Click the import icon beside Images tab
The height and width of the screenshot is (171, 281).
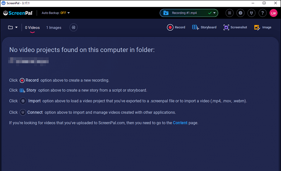point(73,28)
